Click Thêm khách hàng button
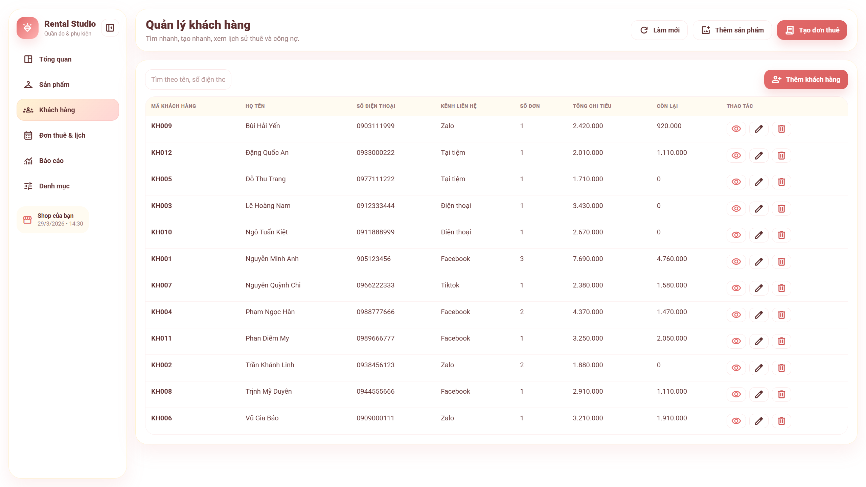866x487 pixels. coord(806,79)
